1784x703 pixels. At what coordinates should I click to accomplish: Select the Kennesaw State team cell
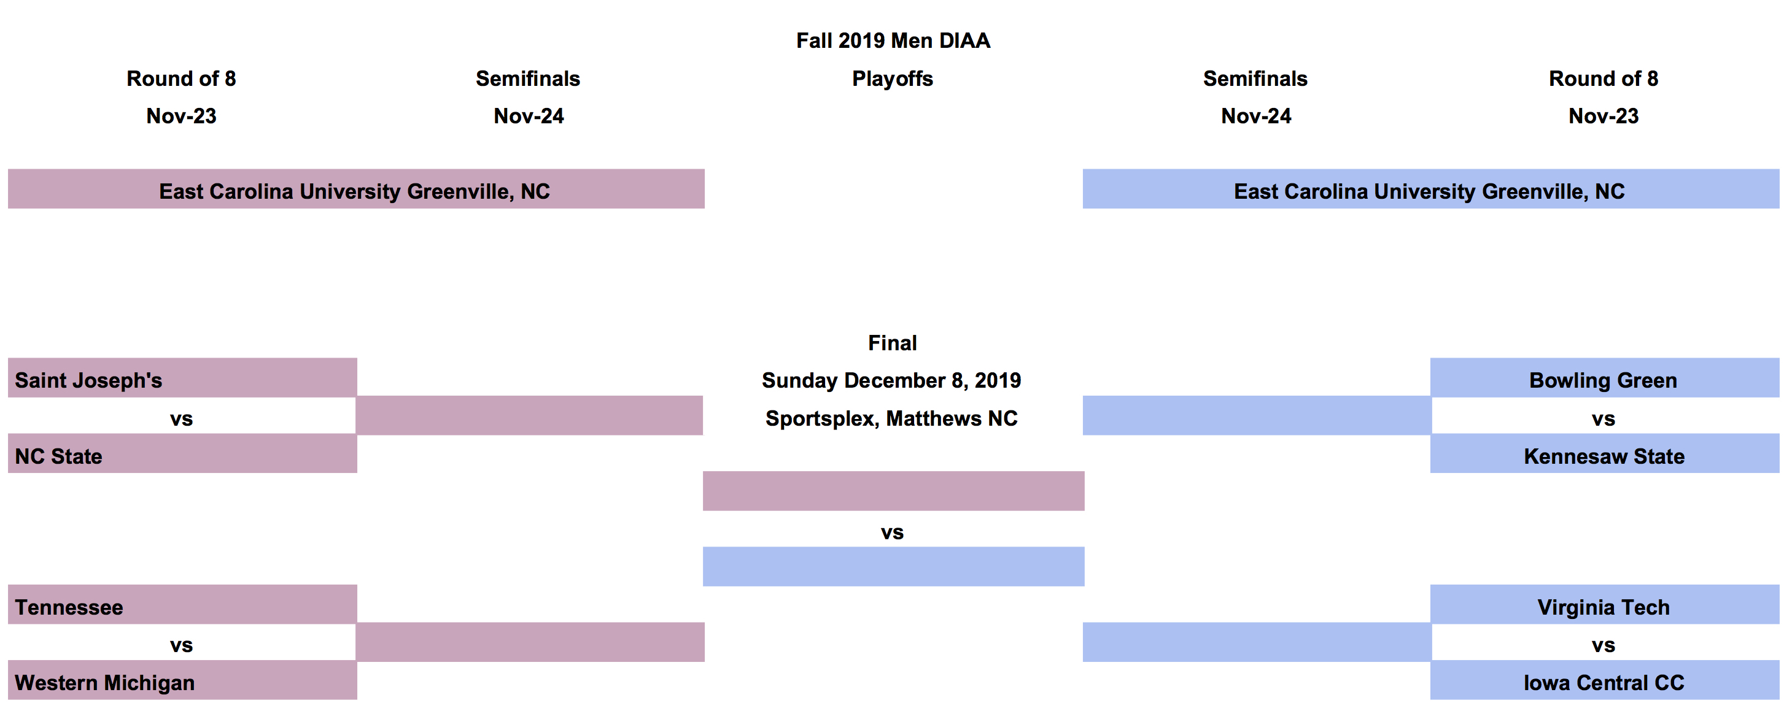click(x=1604, y=455)
